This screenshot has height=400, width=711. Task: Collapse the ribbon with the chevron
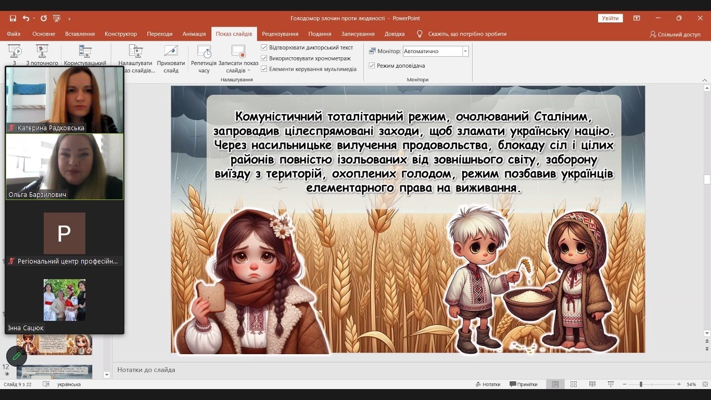706,80
